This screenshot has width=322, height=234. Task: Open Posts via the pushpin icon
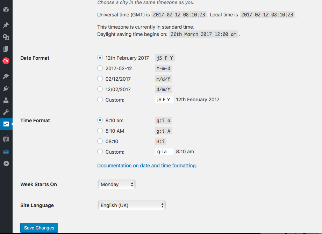point(6,25)
